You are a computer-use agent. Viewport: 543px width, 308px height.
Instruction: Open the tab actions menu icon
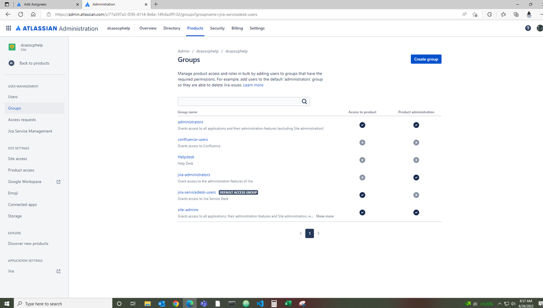(7, 4)
